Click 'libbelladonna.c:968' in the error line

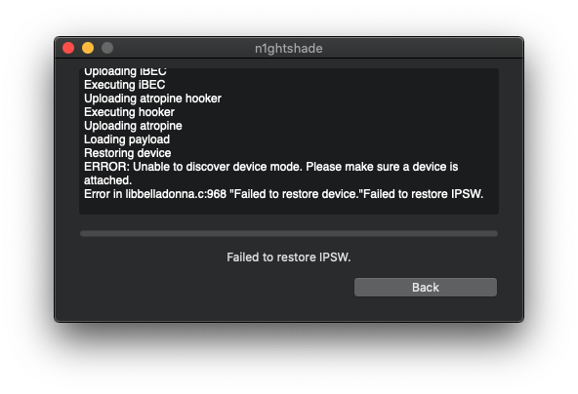point(176,194)
